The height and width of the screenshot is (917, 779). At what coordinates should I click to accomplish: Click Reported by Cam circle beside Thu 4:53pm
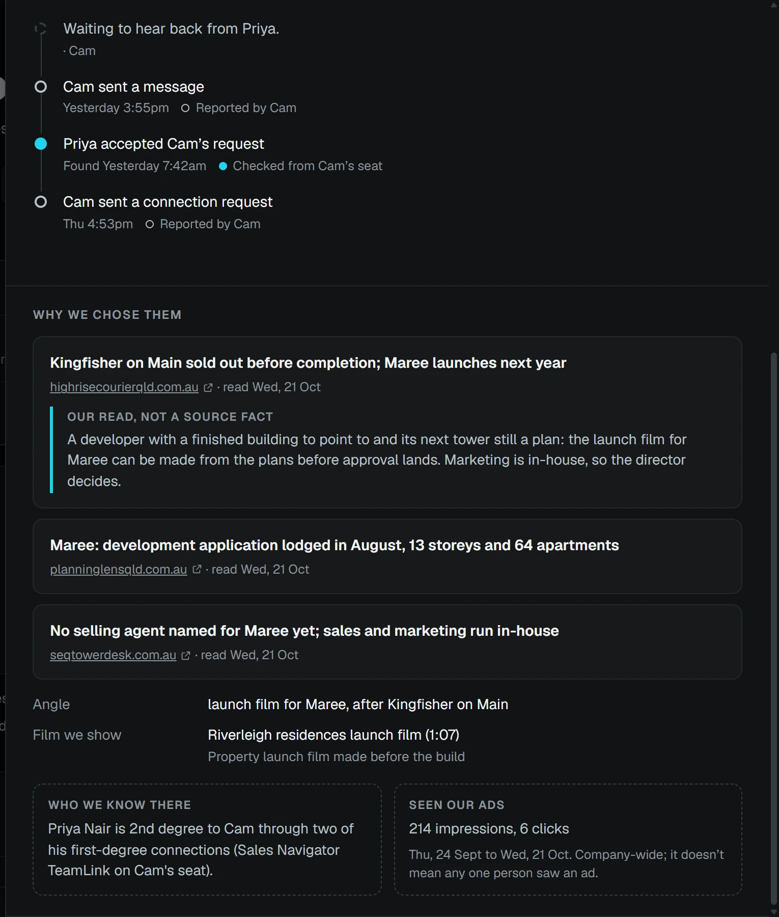(x=150, y=224)
